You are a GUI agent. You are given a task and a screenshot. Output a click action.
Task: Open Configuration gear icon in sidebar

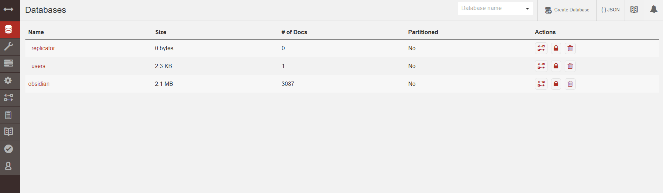[9, 80]
